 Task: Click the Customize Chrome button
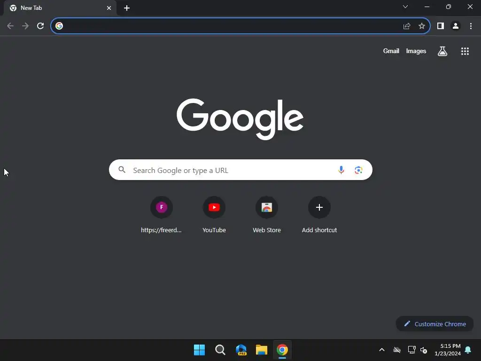434,324
